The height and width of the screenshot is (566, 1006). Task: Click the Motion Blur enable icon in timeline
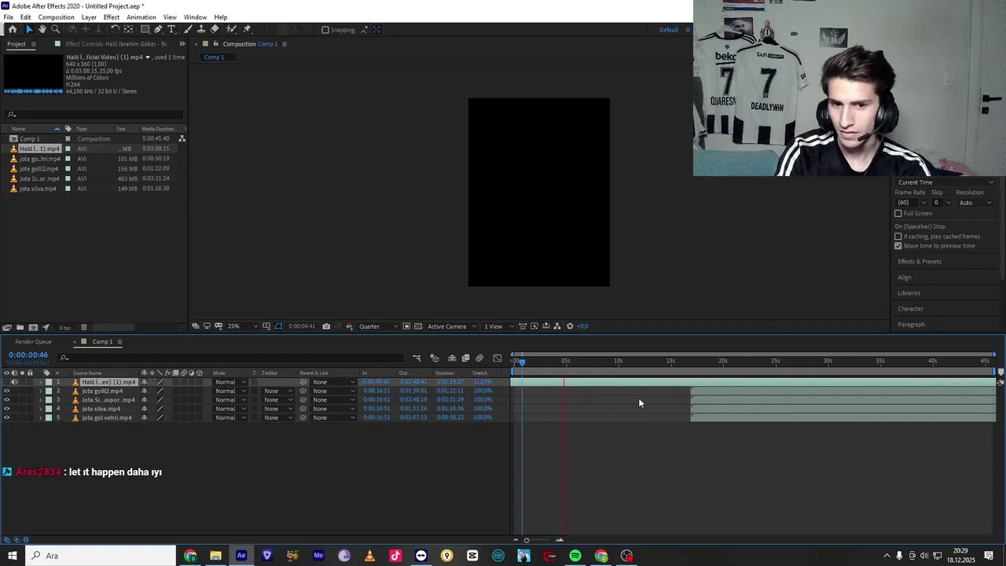[x=479, y=358]
